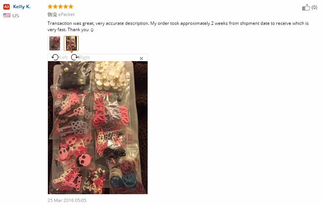Click the orange pointer under the selected thumbnail

(x=72, y=52)
